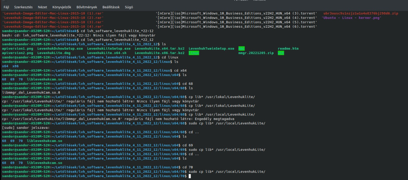The width and height of the screenshot is (408, 180).
Task: Click mmgr.20221205.zip in the listing
Action: [256, 53]
